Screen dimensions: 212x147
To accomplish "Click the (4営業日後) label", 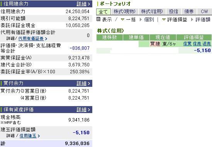I will pos(33,98).
